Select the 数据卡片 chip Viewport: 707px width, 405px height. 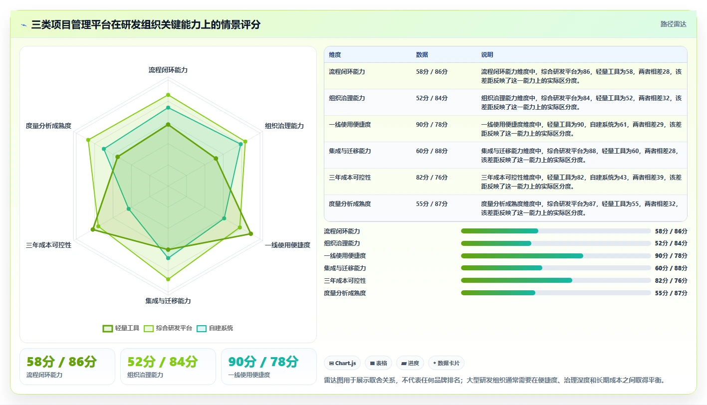(446, 363)
